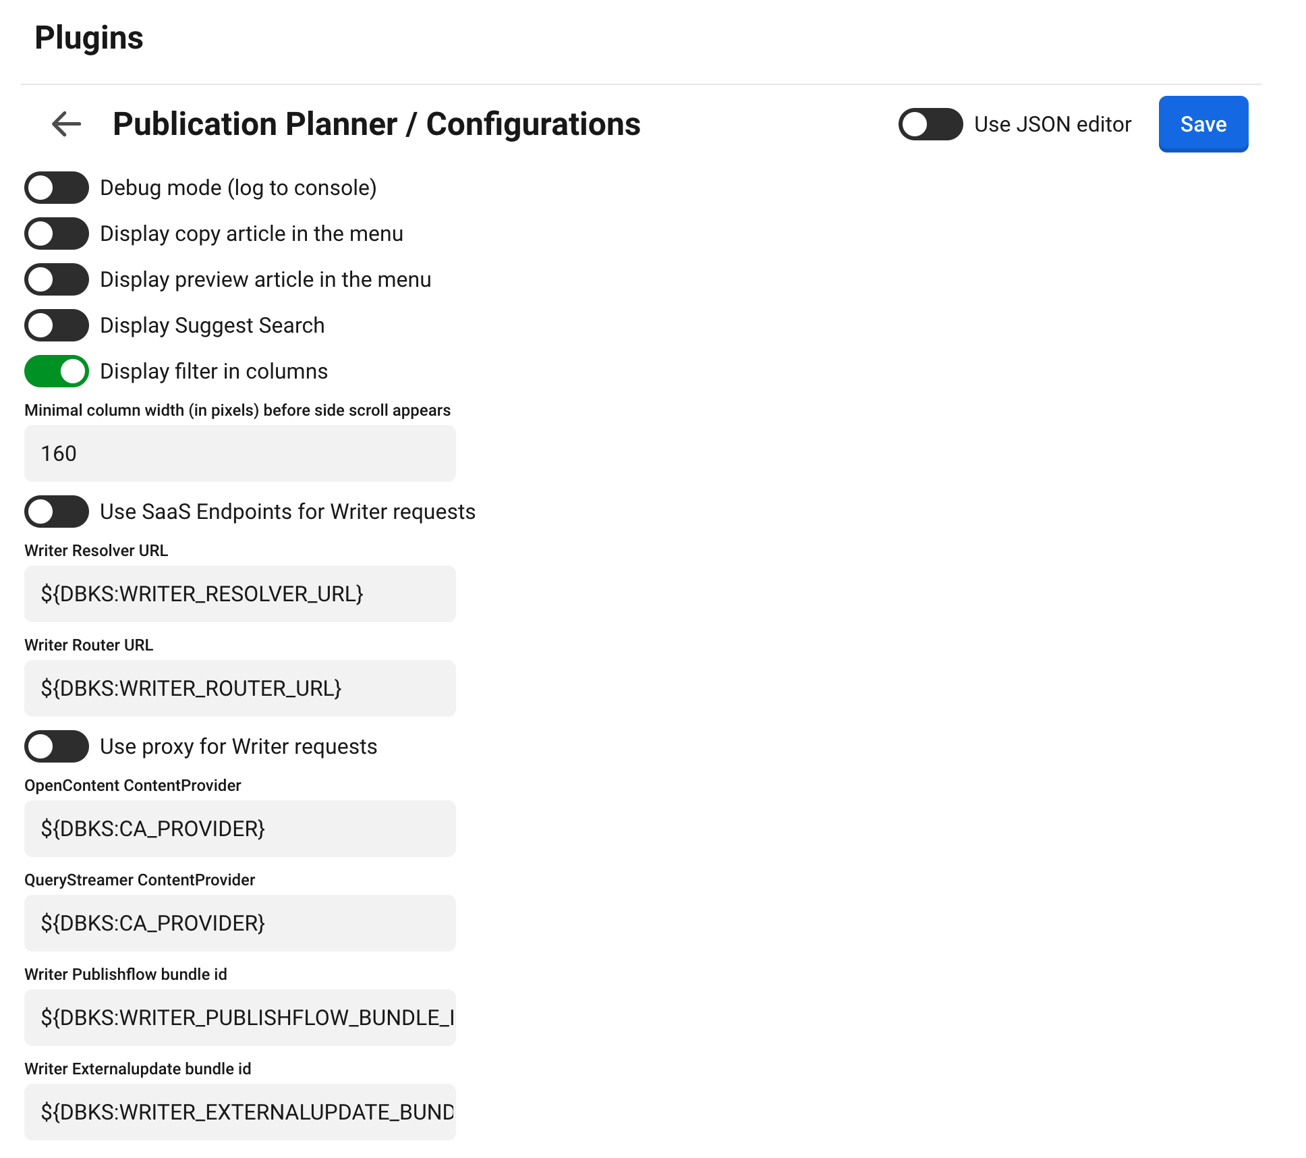Click into the Writer Router URL field
Screen dimensions: 1306x1158
[239, 688]
